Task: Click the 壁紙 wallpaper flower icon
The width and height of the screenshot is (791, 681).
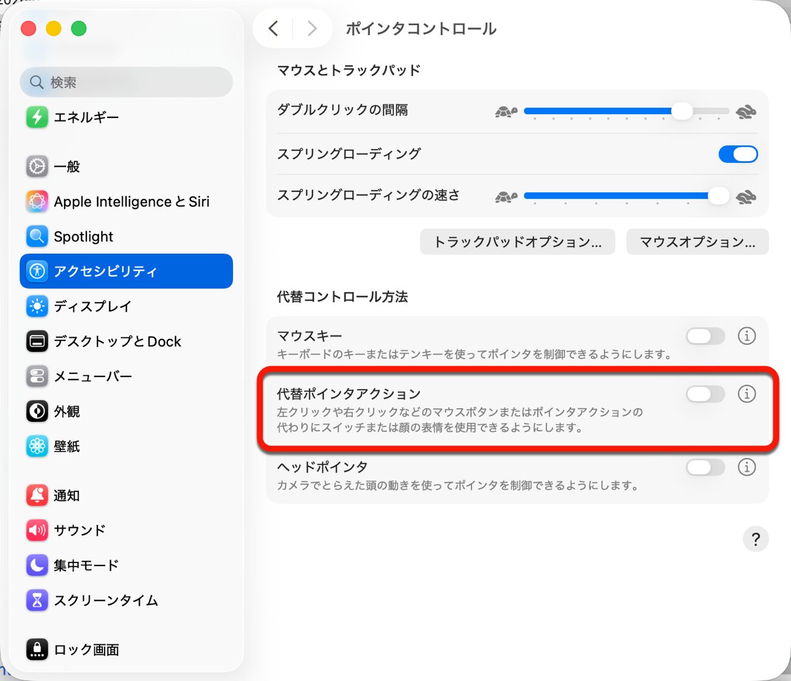Action: [37, 446]
